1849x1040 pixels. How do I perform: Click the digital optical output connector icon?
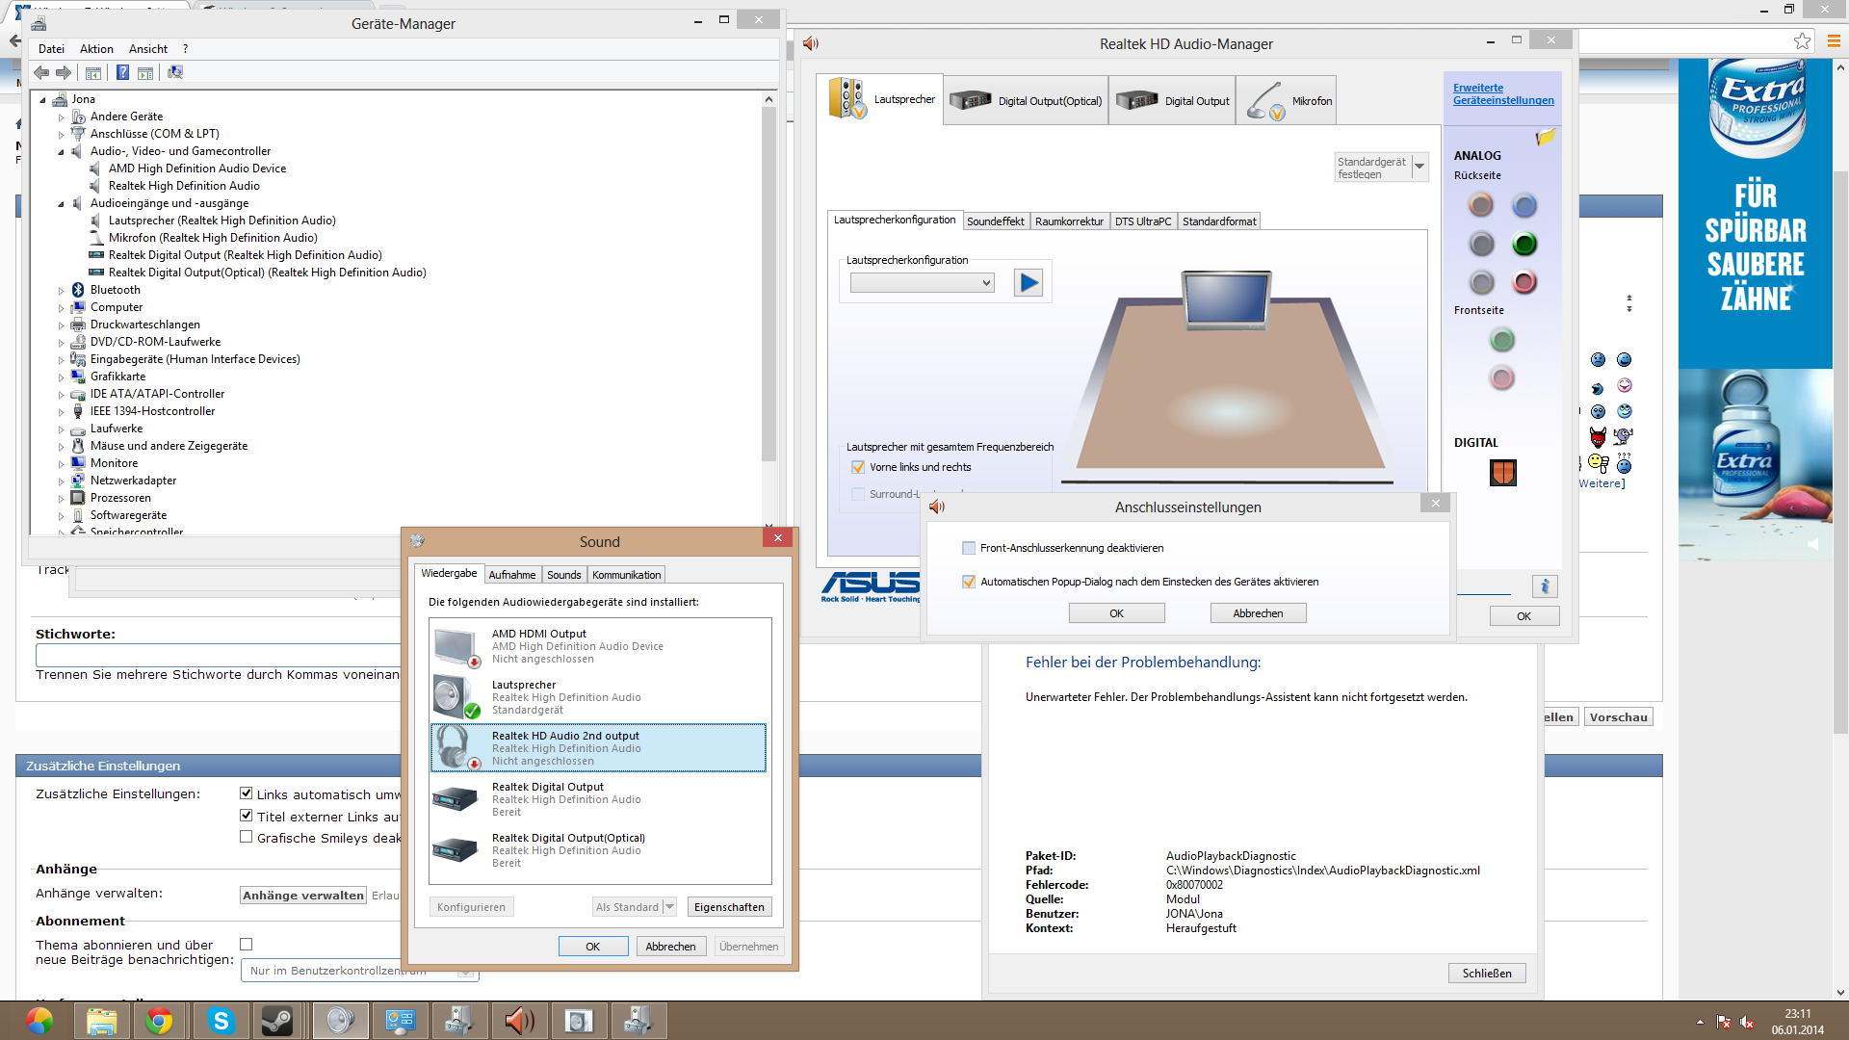pos(1503,473)
